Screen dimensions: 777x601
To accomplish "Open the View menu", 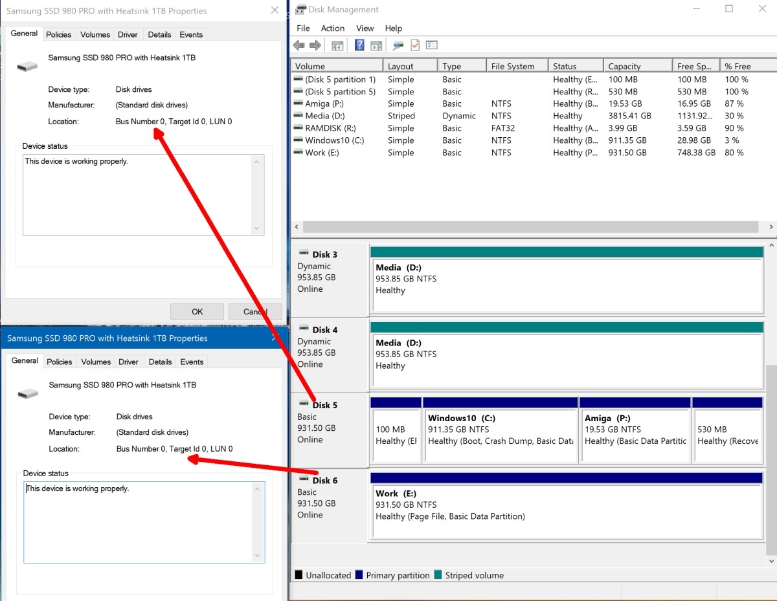I will (365, 28).
